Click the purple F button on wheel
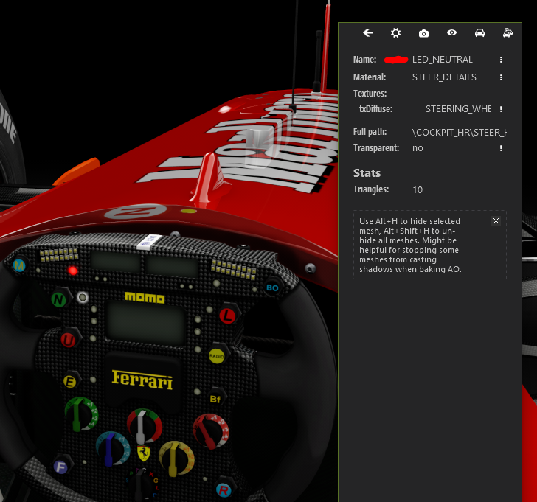The image size is (537, 502). 60,467
